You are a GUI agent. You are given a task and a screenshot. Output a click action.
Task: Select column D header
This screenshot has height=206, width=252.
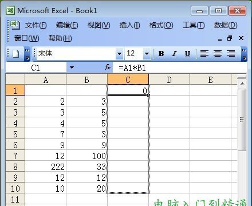pos(169,80)
